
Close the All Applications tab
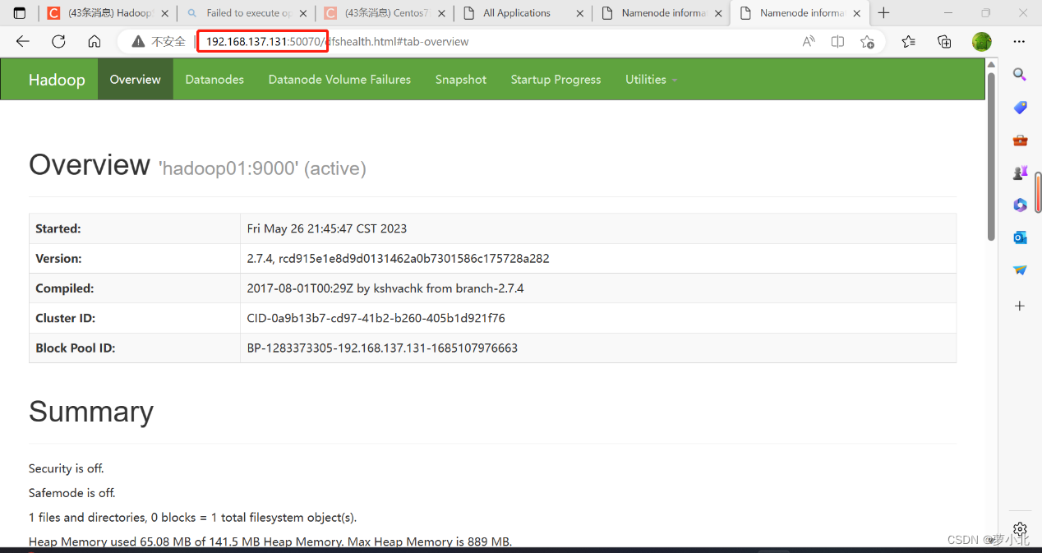pos(580,13)
